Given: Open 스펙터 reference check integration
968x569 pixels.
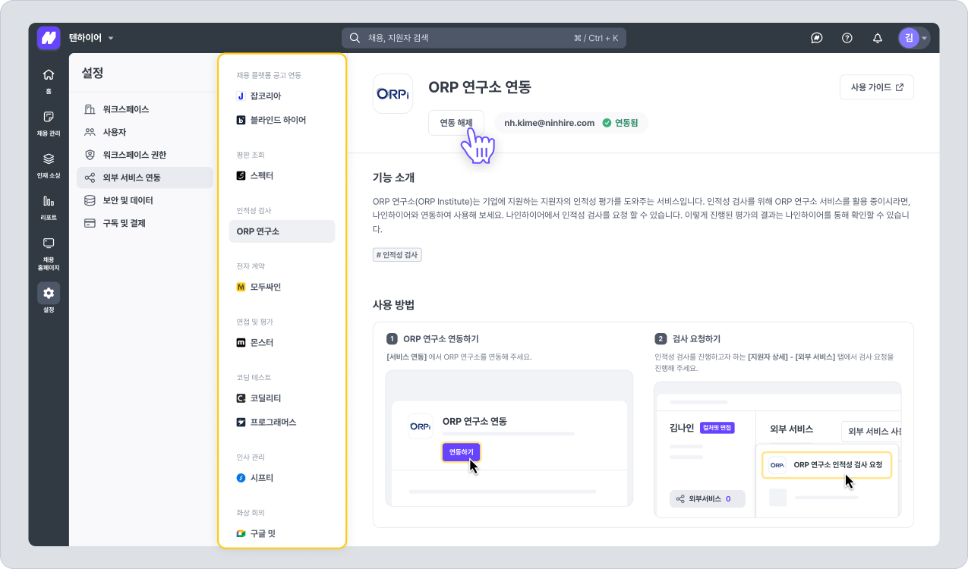Looking at the screenshot, I should point(282,175).
